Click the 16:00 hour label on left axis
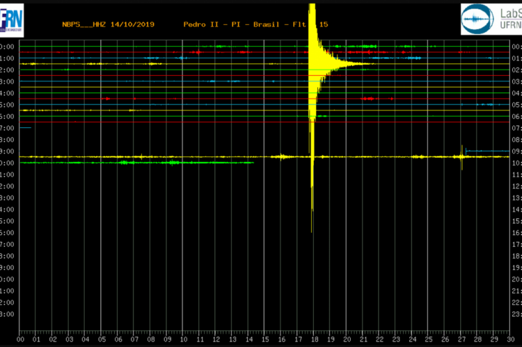This screenshot has height=347, width=522. (7, 232)
